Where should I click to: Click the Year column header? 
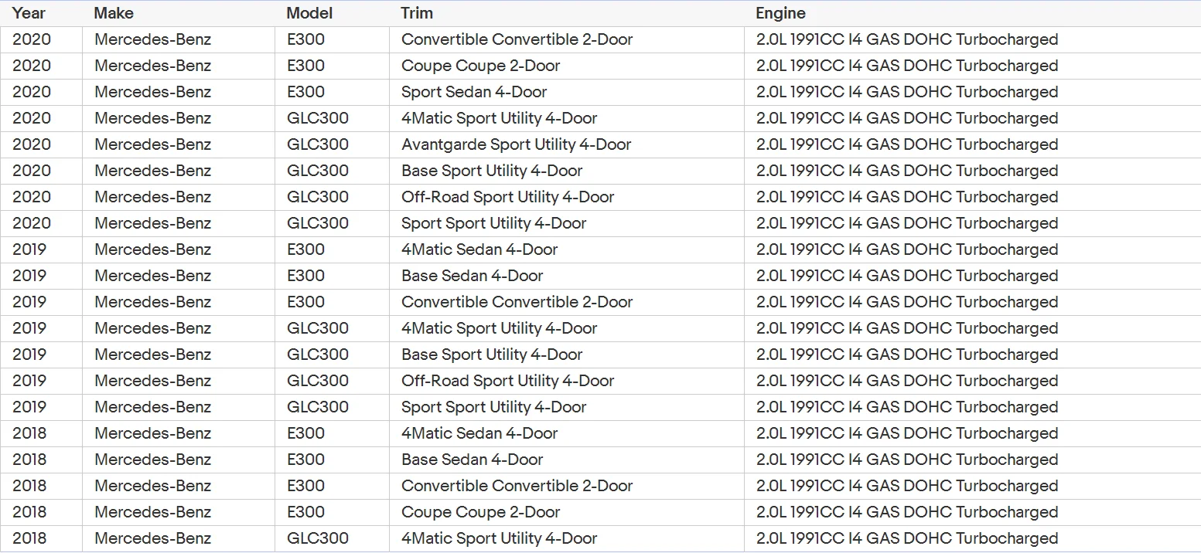tap(29, 13)
